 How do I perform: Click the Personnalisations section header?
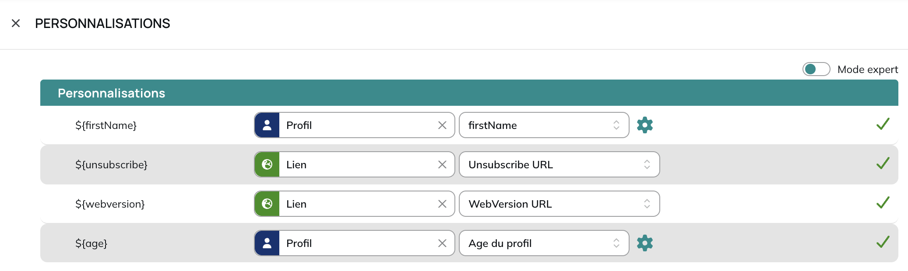point(469,93)
